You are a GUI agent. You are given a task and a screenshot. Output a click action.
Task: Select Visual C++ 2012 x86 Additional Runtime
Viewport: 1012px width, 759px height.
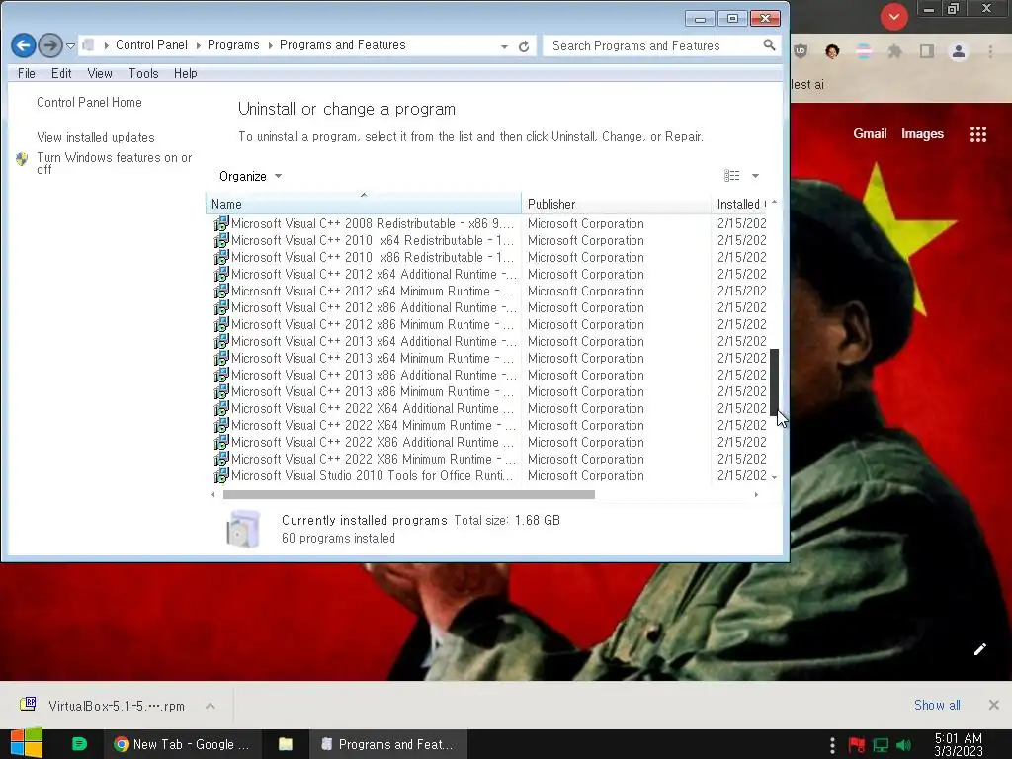click(488, 308)
